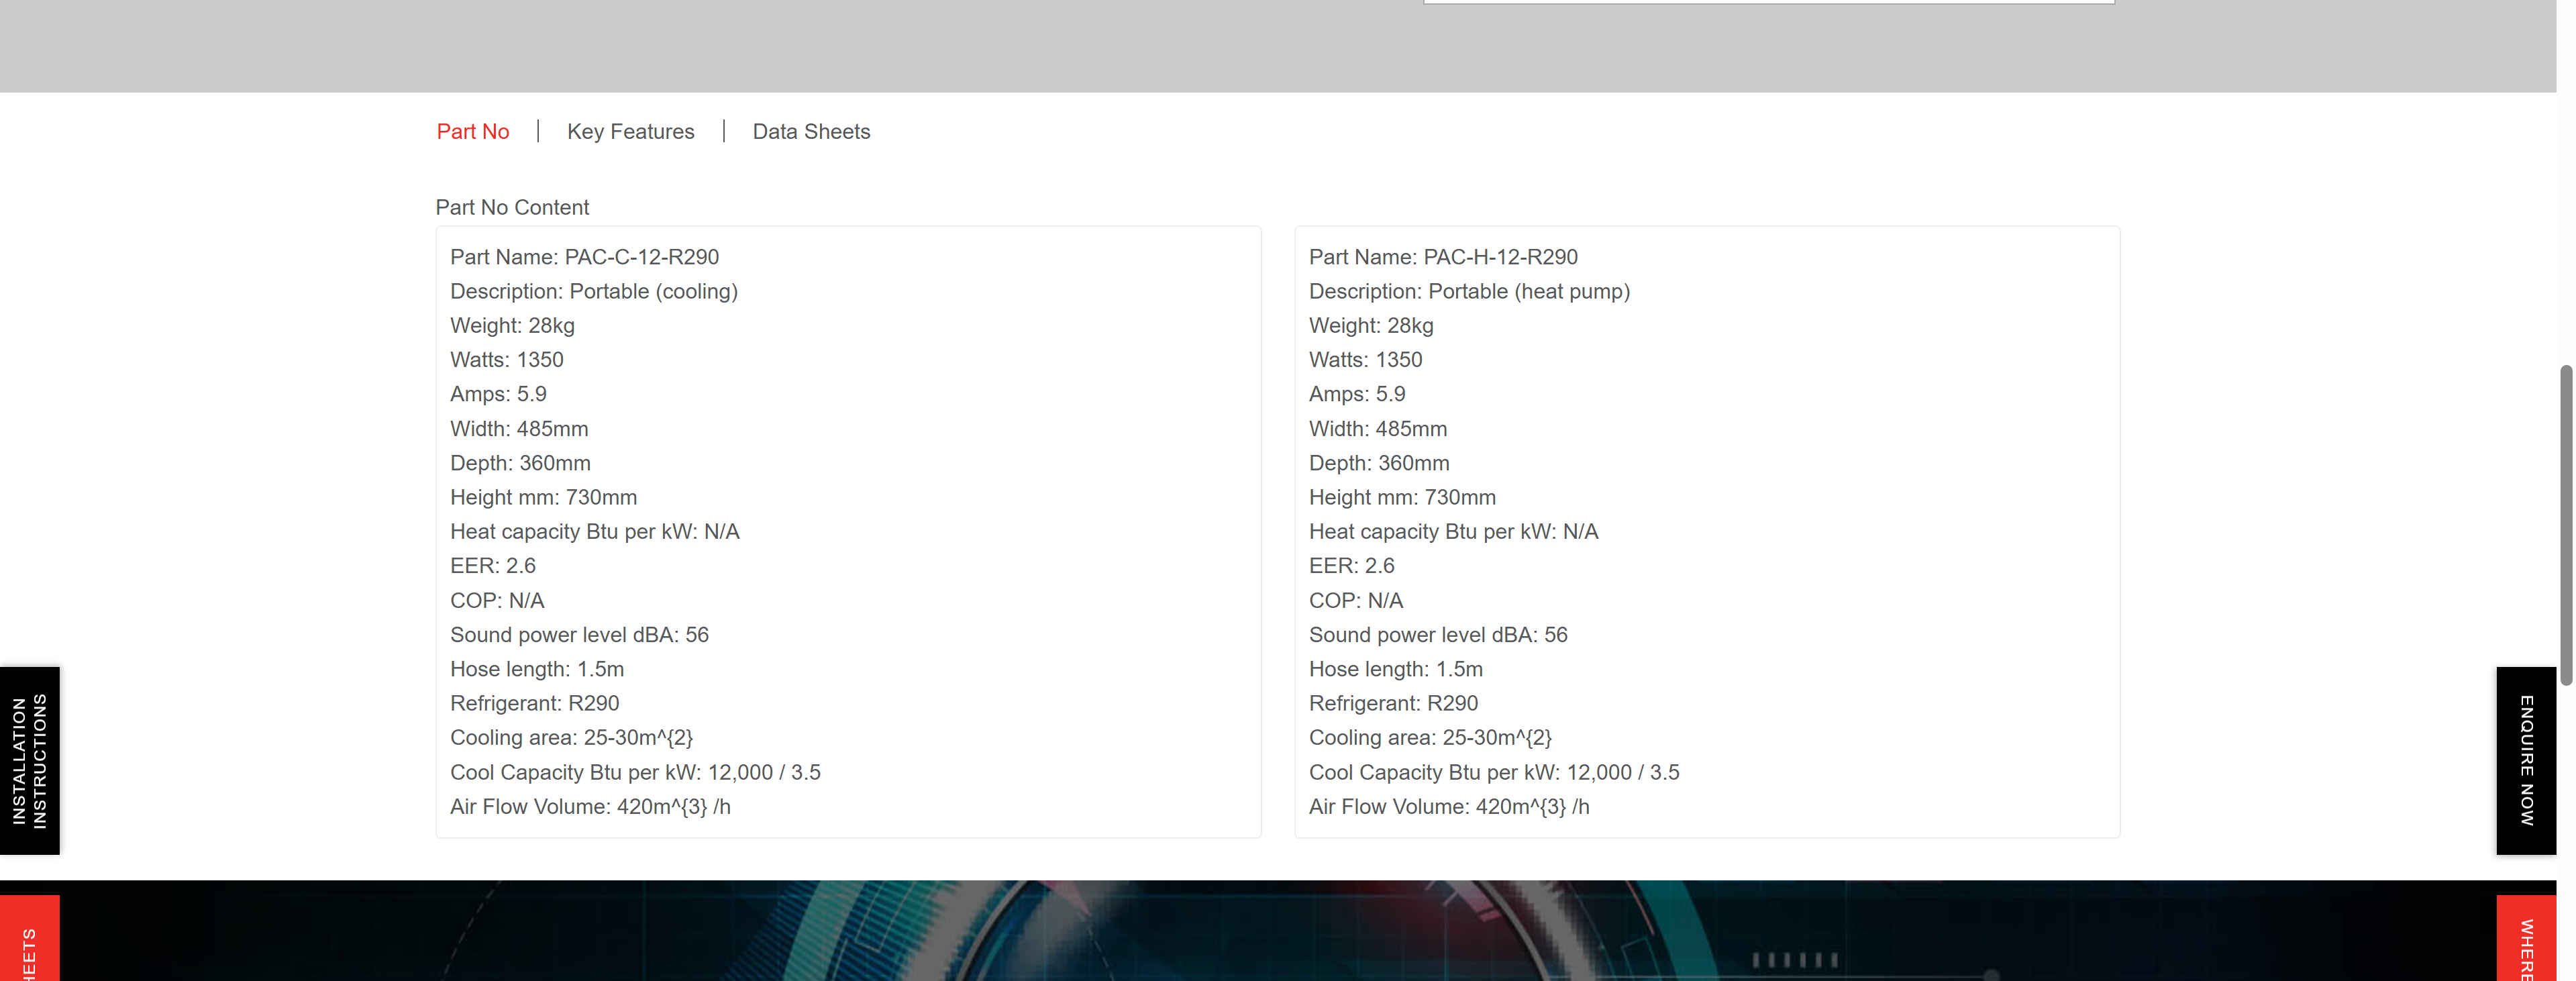This screenshot has width=2576, height=981.
Task: Open Installation Instructions side tab
Action: (x=30, y=761)
